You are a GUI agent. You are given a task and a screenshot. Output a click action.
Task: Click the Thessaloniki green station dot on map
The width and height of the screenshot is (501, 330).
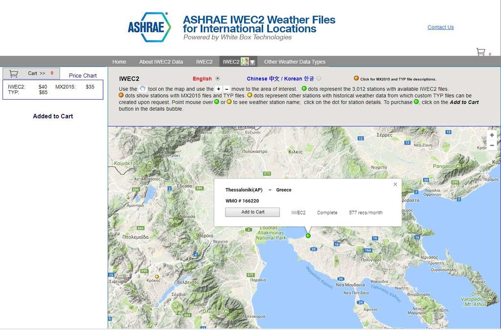point(308,236)
